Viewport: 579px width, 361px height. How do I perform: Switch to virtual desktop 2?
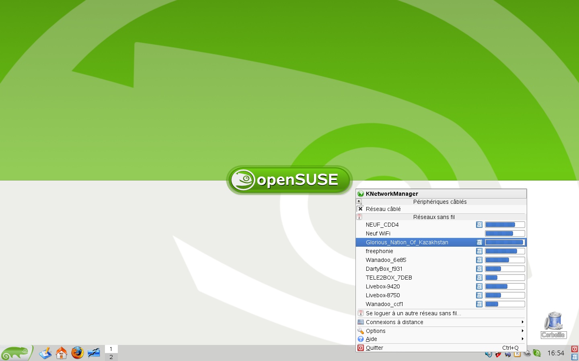(x=111, y=357)
